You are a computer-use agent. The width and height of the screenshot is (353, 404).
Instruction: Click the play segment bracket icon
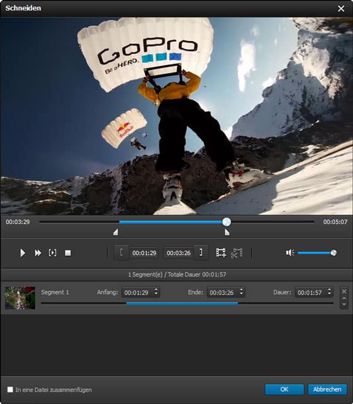52,253
